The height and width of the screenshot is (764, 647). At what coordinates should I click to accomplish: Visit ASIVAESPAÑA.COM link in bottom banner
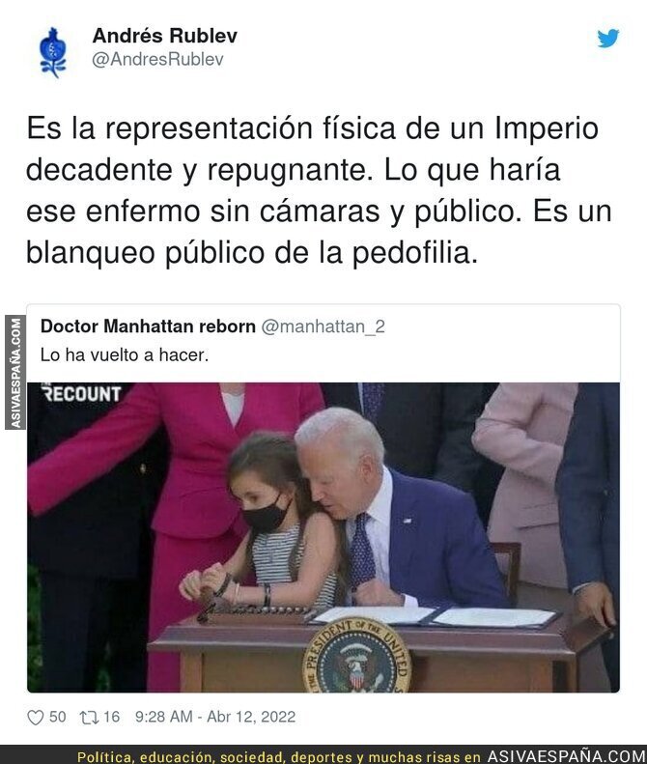(566, 756)
